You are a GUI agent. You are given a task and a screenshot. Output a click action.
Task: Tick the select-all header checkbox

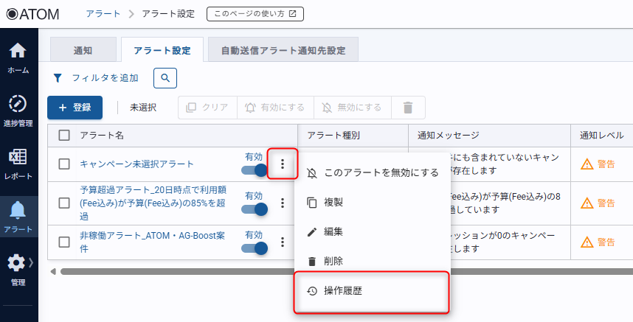coord(64,136)
